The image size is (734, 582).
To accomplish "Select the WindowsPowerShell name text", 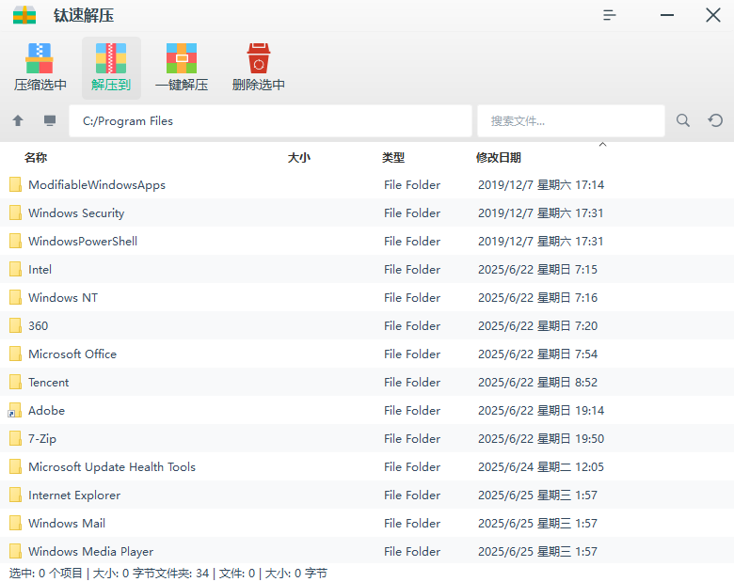I will [x=83, y=241].
